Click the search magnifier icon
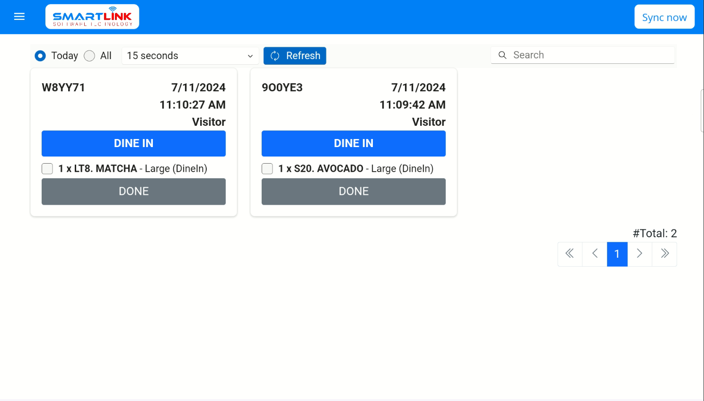Screen dimensions: 704x401 click(x=502, y=55)
